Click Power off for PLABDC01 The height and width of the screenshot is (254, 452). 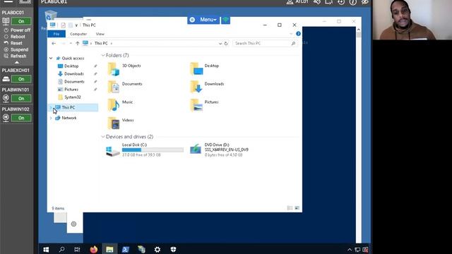(x=17, y=30)
